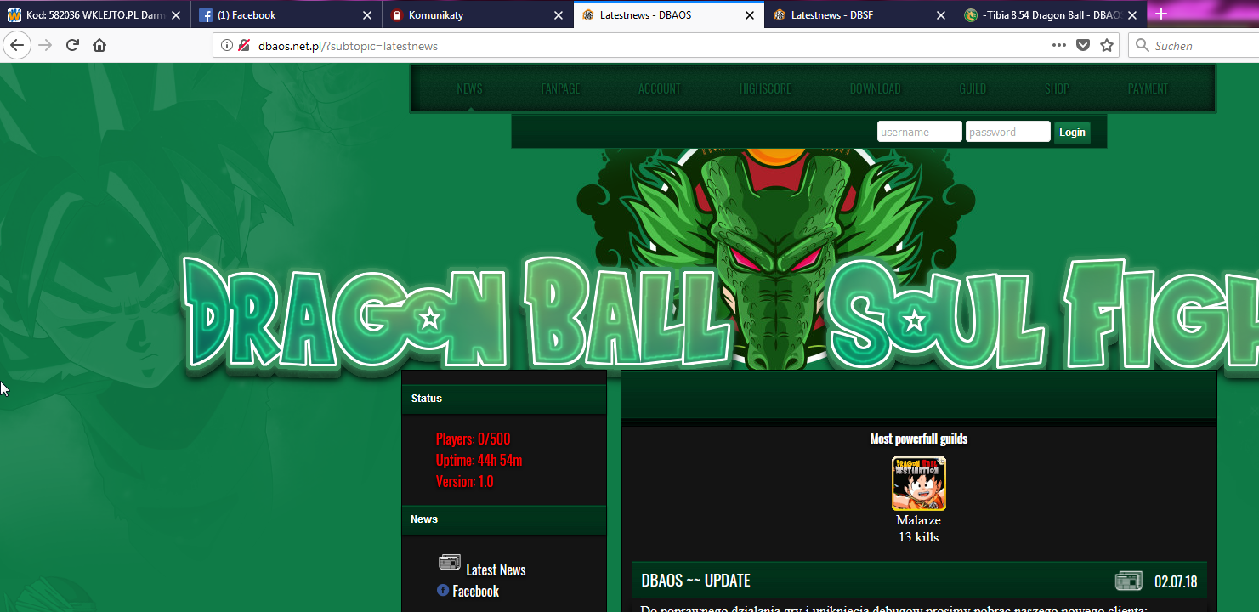Click the Version: 1.0 status text
The image size is (1259, 612).
click(x=464, y=482)
